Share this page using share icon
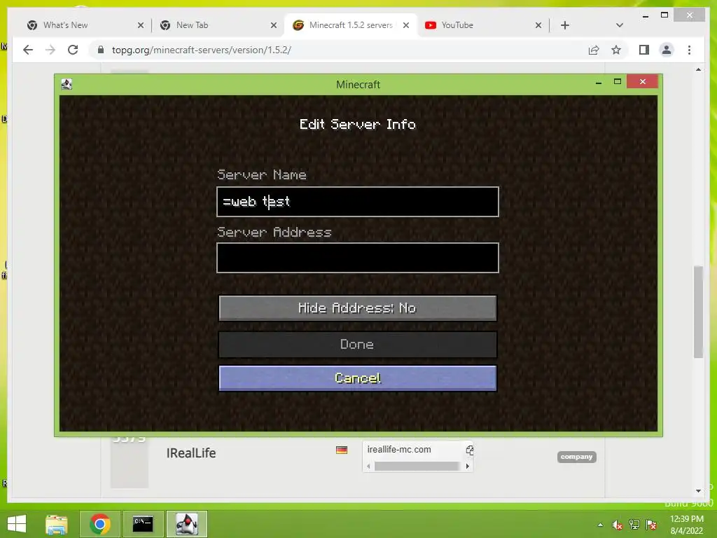 pos(594,50)
